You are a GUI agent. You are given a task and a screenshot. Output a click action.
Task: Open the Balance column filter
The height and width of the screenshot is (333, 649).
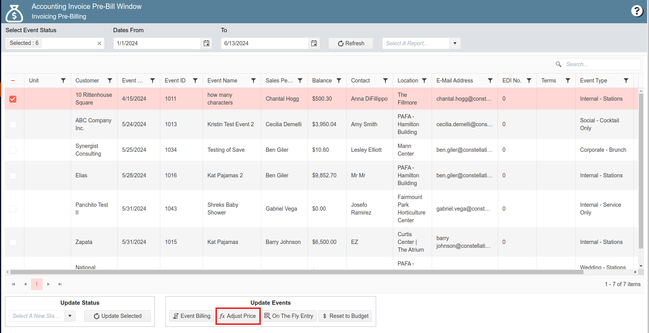tap(339, 81)
